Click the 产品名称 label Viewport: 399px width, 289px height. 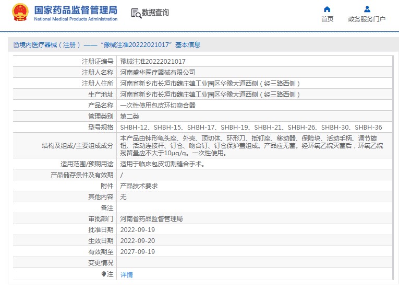click(101, 106)
